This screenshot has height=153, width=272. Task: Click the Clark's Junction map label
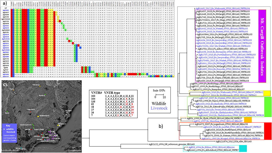26,125
